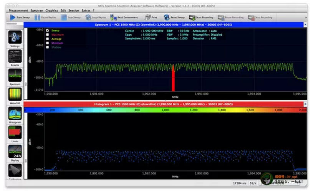Select the Daylog 24h sidebar icon
The image size is (316, 193).
point(15,151)
